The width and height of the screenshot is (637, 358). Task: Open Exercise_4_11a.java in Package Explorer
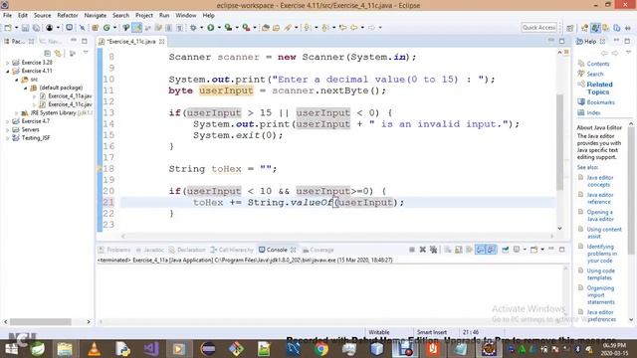pyautogui.click(x=67, y=96)
